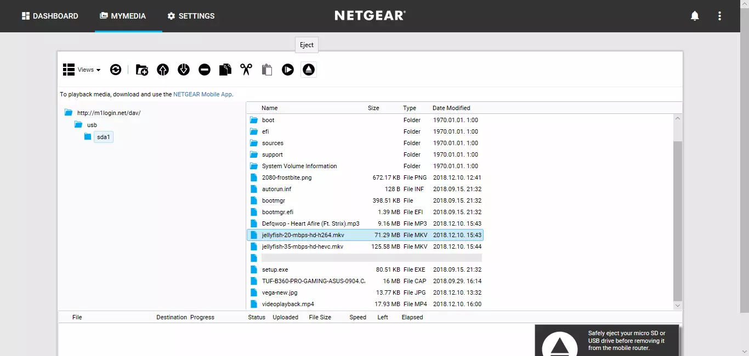Create a new folder with the toolbar icon

coord(142,70)
